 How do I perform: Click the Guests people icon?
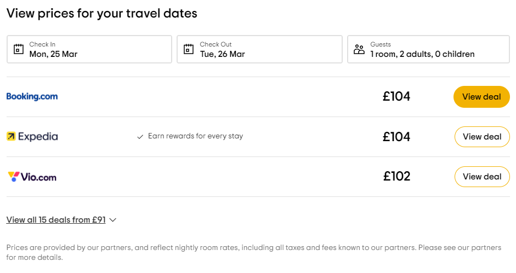click(359, 49)
